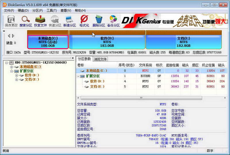Collapse the HD0 disk node in tree
230x155 pixels.
coord(6,62)
